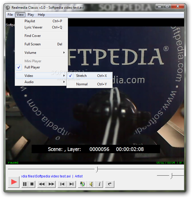Open the Lyric Viewer
This screenshot has width=192, height=198.
[x=41, y=27]
